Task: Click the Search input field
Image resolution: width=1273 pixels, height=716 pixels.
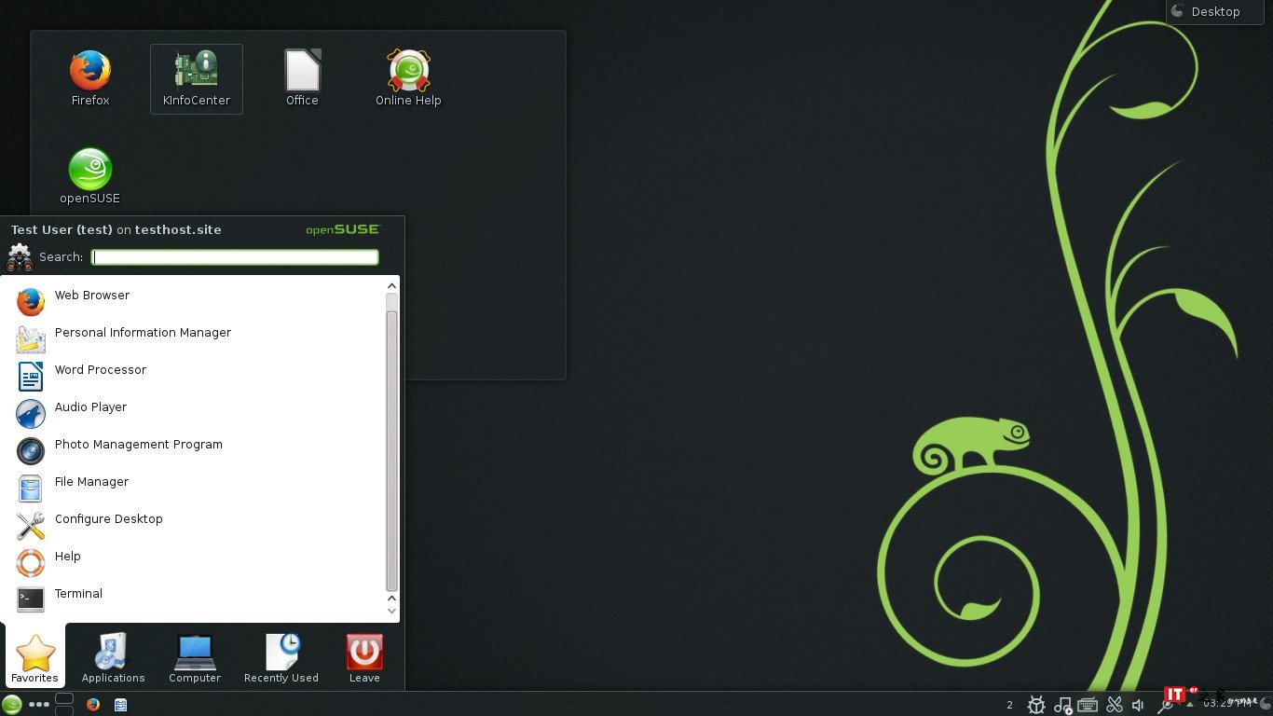Action: (x=235, y=257)
